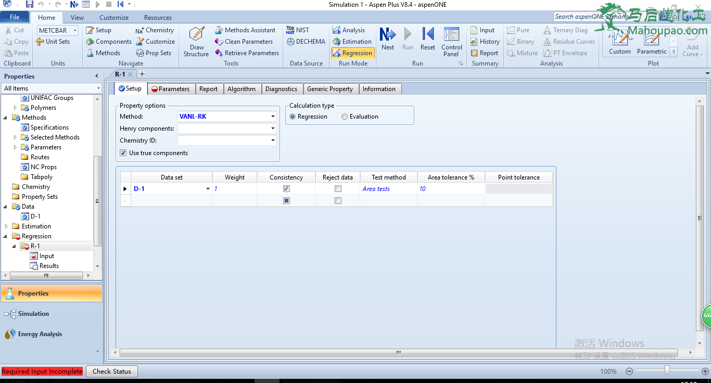Click the Next button in Run group
Viewport: 711px width, 383px height.
[388, 39]
